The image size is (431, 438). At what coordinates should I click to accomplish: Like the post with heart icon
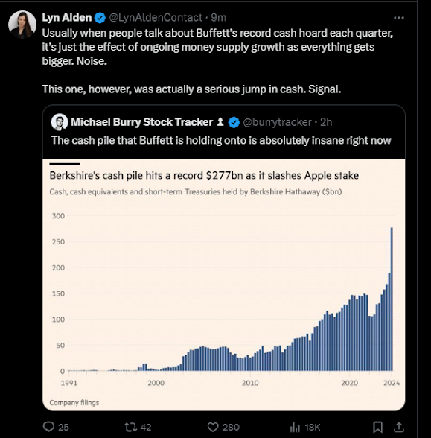click(x=213, y=427)
